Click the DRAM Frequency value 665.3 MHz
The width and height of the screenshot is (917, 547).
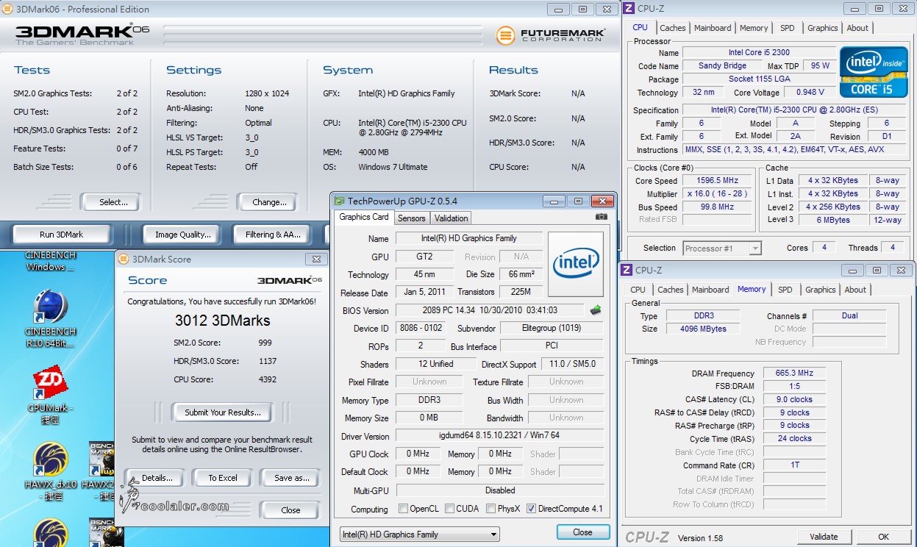[x=795, y=373]
